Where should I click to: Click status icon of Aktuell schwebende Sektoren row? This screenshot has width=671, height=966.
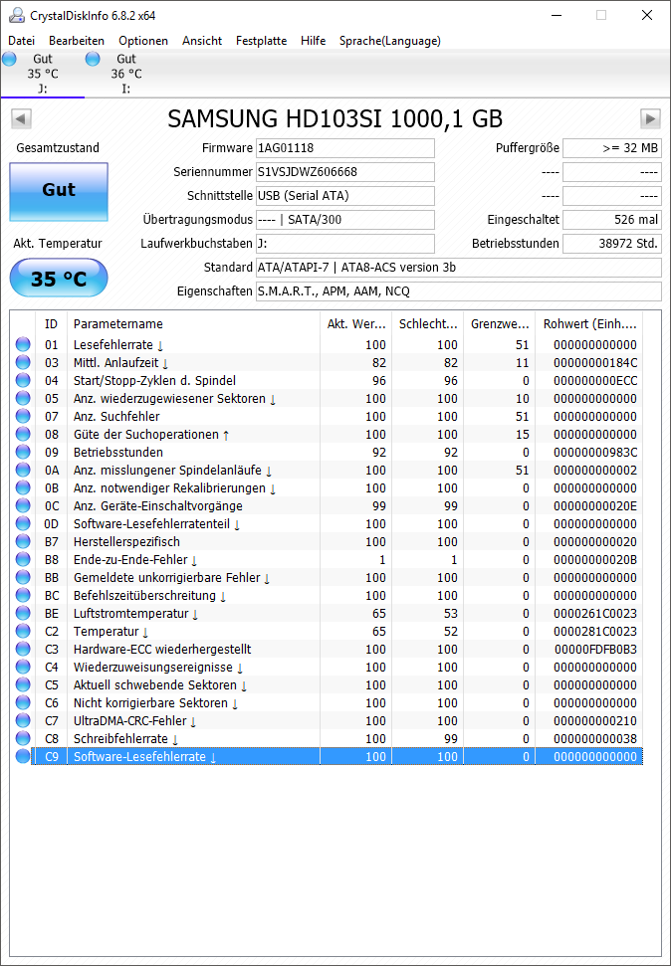(23, 684)
